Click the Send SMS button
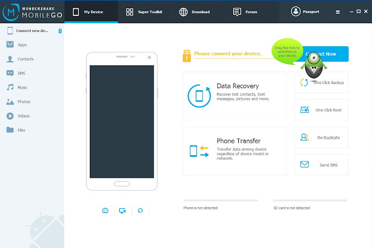The width and height of the screenshot is (372, 248). 321,164
